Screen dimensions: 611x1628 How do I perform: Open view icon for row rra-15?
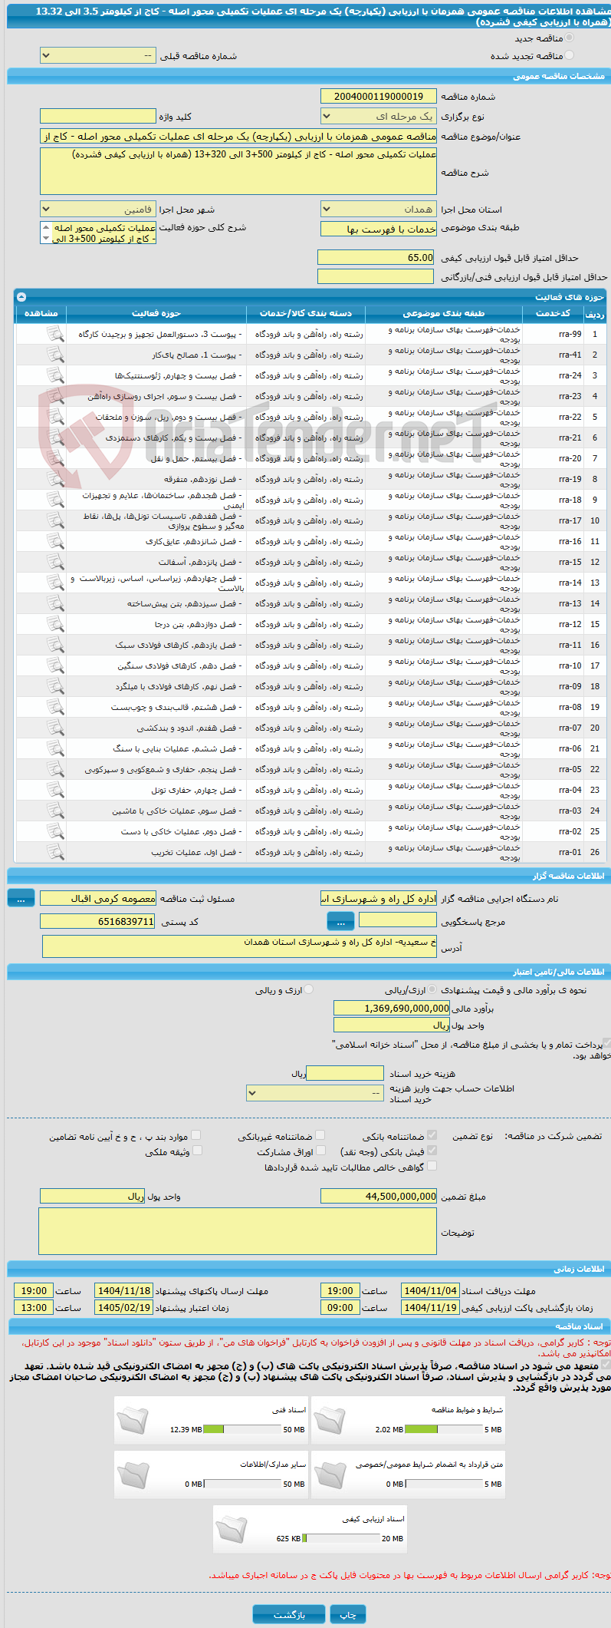(x=55, y=562)
